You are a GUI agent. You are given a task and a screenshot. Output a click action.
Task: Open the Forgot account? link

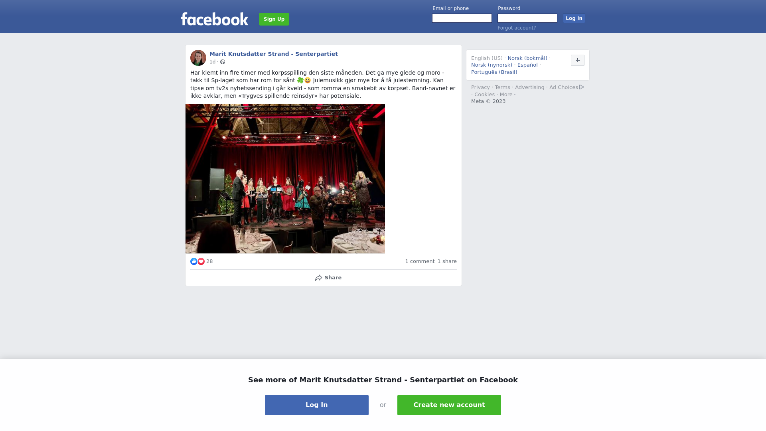pos(517,28)
